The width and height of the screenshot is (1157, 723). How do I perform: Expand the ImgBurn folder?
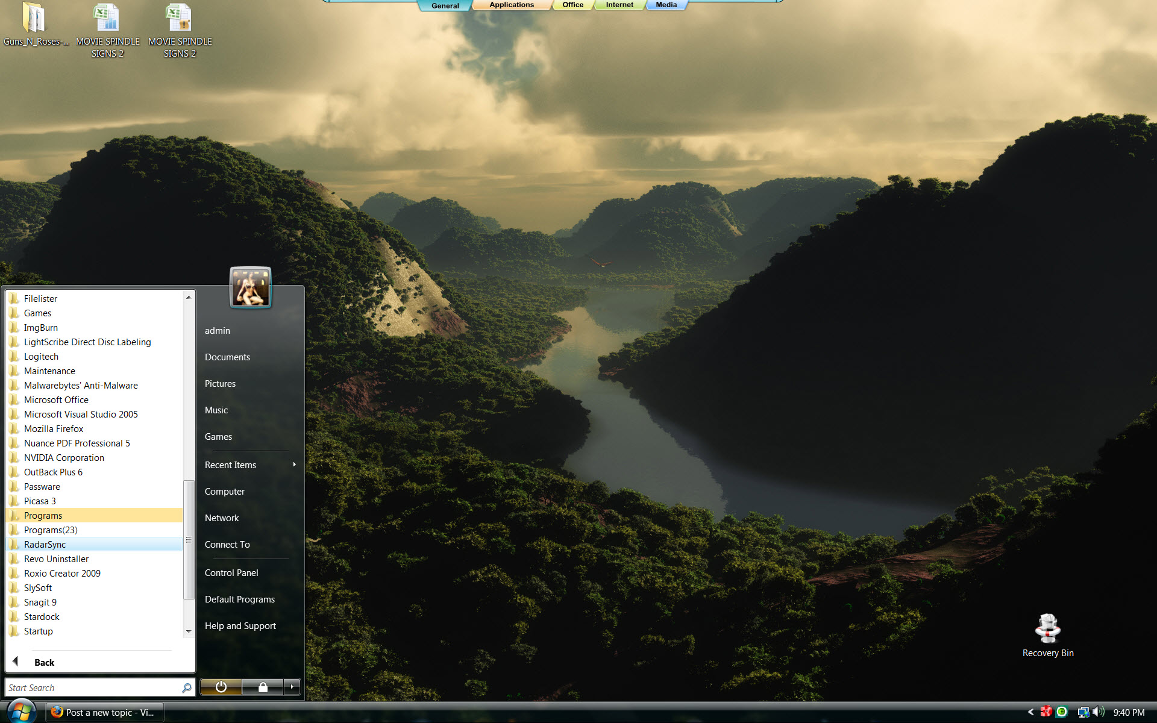[x=94, y=328]
